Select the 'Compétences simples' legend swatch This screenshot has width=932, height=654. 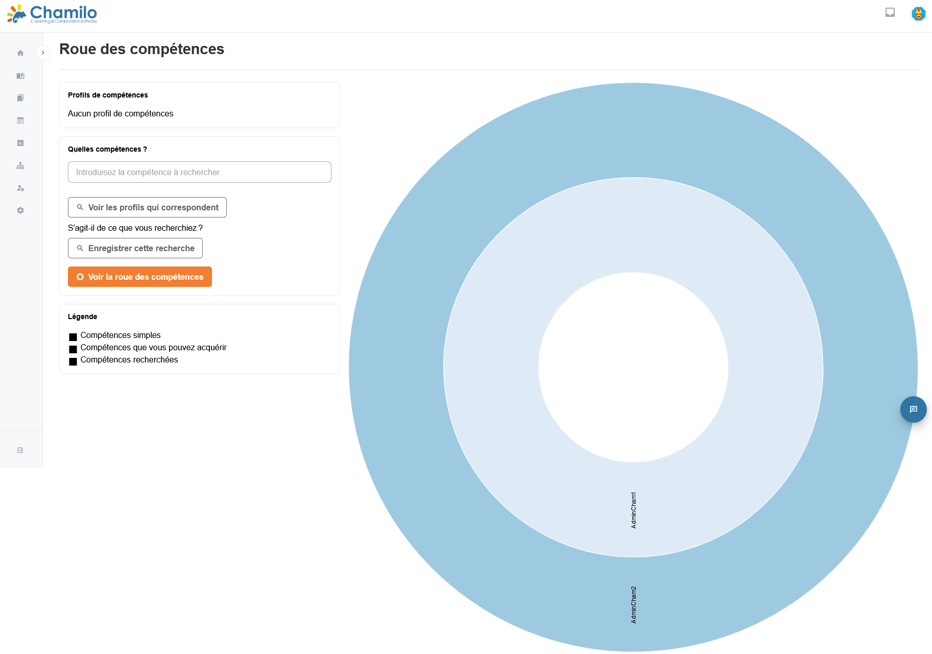click(x=73, y=336)
